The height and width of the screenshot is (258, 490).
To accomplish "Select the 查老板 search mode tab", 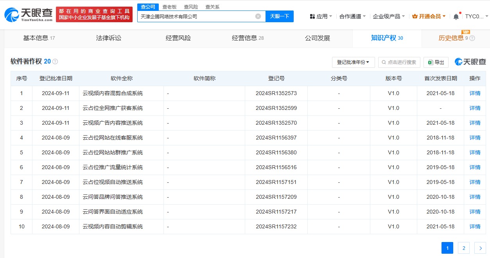I will click(x=169, y=7).
